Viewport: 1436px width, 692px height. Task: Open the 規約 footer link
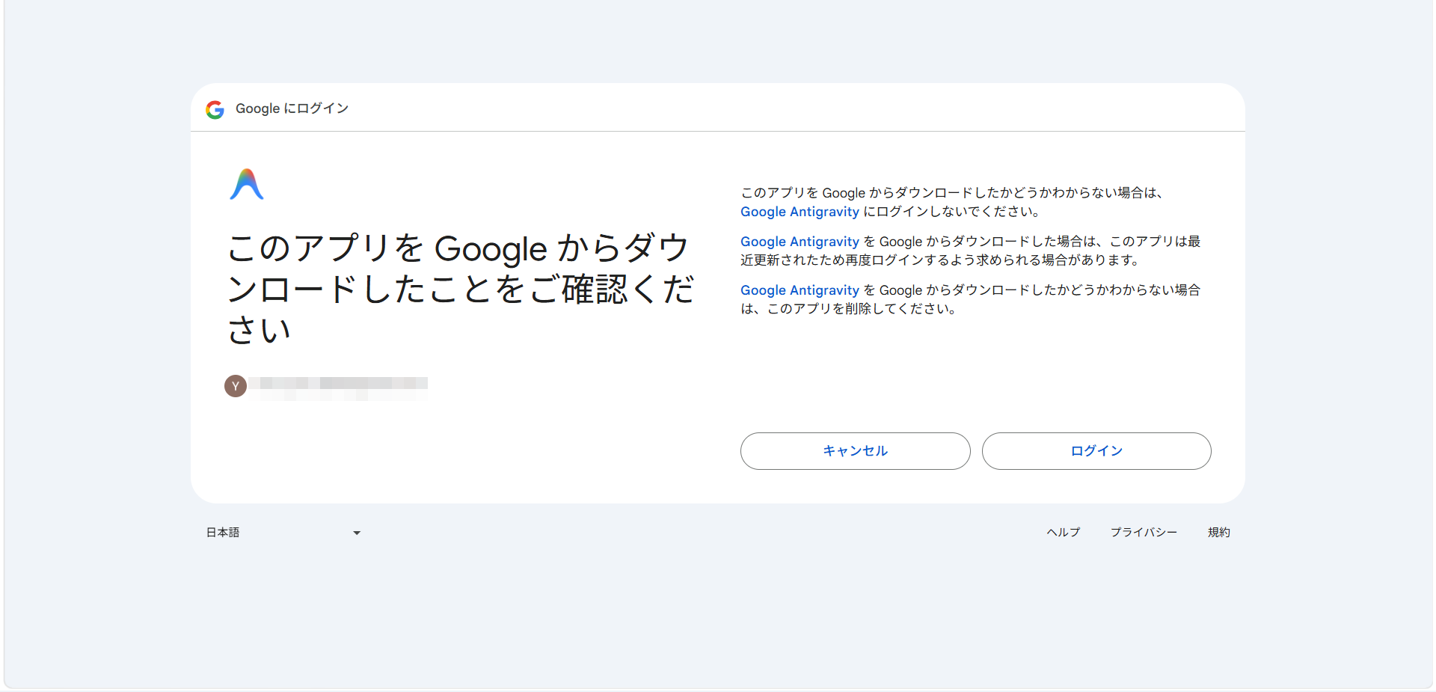pyautogui.click(x=1218, y=533)
